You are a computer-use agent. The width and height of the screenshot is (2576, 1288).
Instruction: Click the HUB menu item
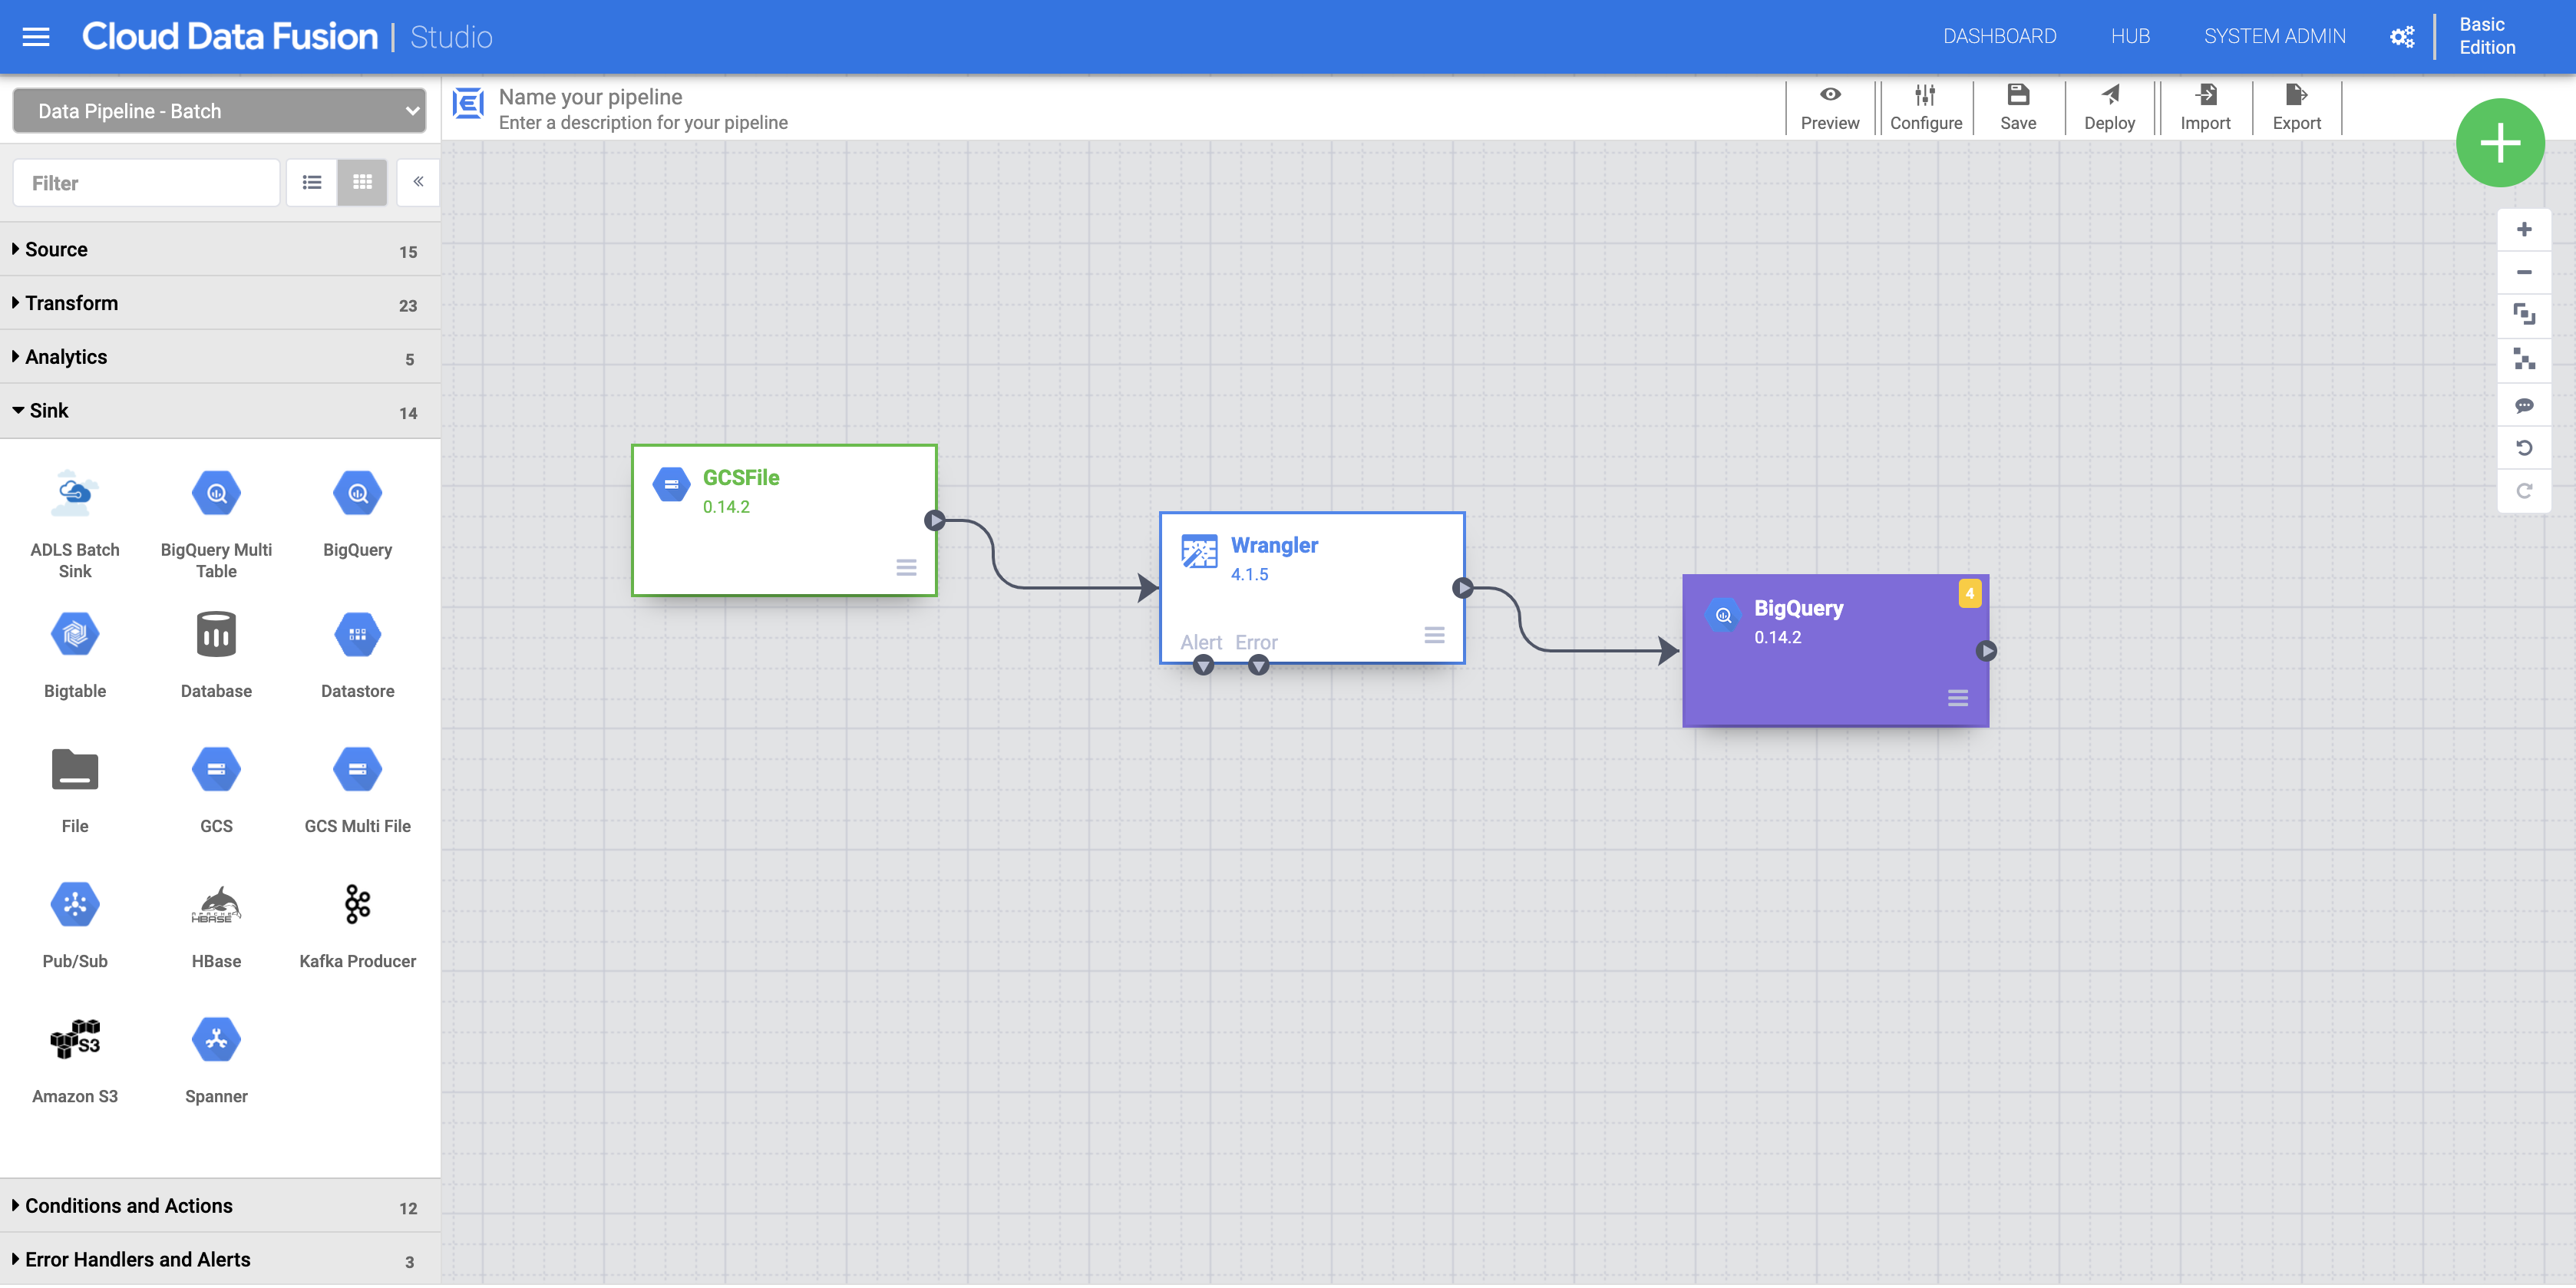(x=2129, y=35)
